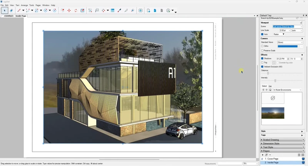This screenshot has width=308, height=166.
Task: Open the Arrange menu
Action: [x=24, y=5]
